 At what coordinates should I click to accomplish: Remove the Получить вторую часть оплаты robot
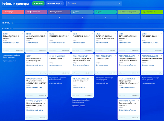click(92, 56)
